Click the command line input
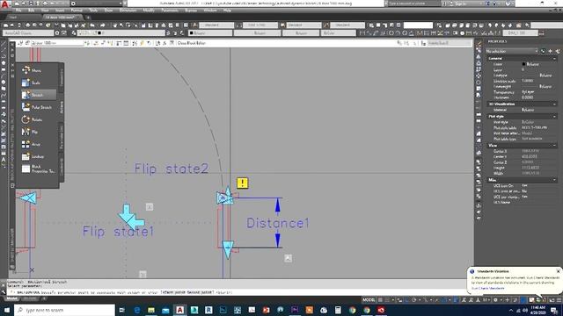This screenshot has height=316, width=563. tap(237, 292)
